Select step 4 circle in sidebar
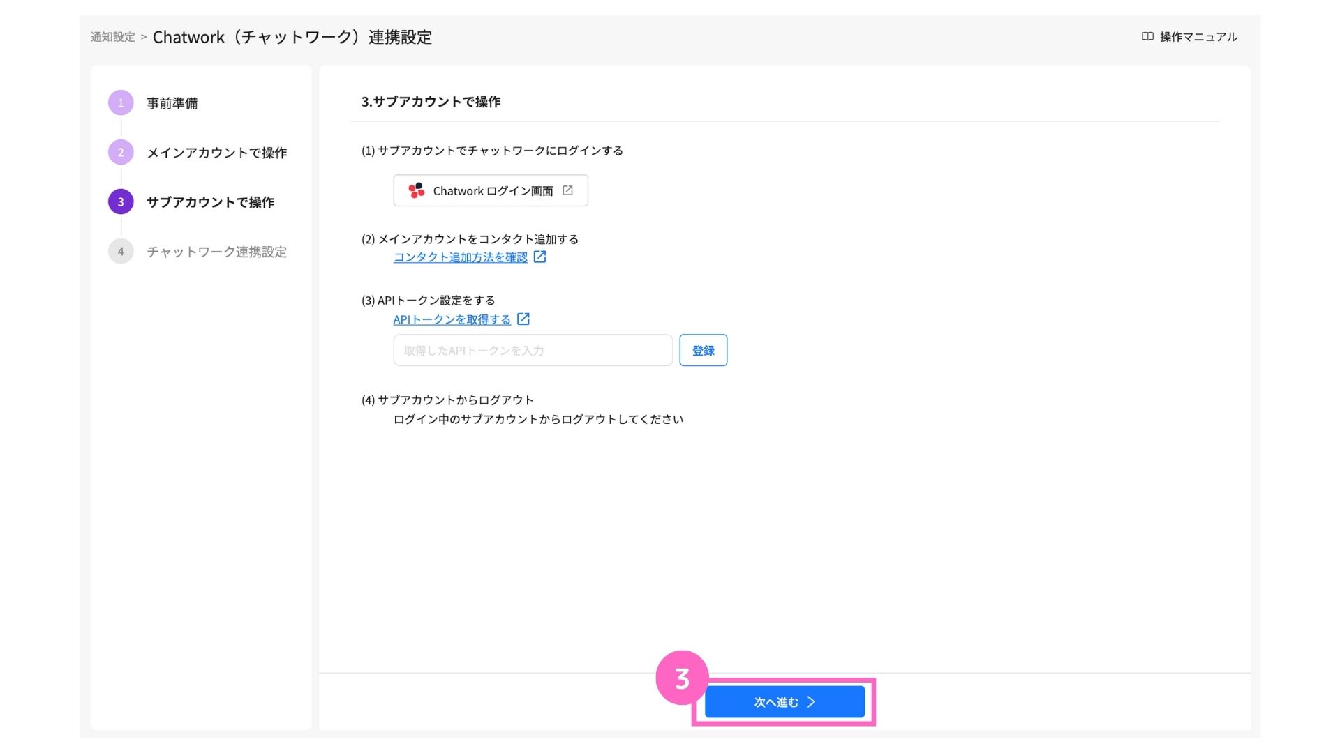Screen dimensions: 1340x753 click(121, 251)
